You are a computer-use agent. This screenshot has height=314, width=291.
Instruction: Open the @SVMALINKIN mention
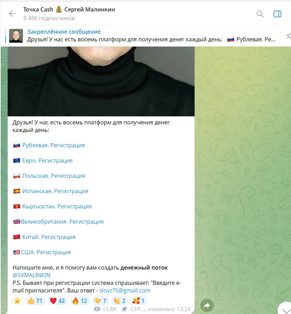click(x=32, y=275)
